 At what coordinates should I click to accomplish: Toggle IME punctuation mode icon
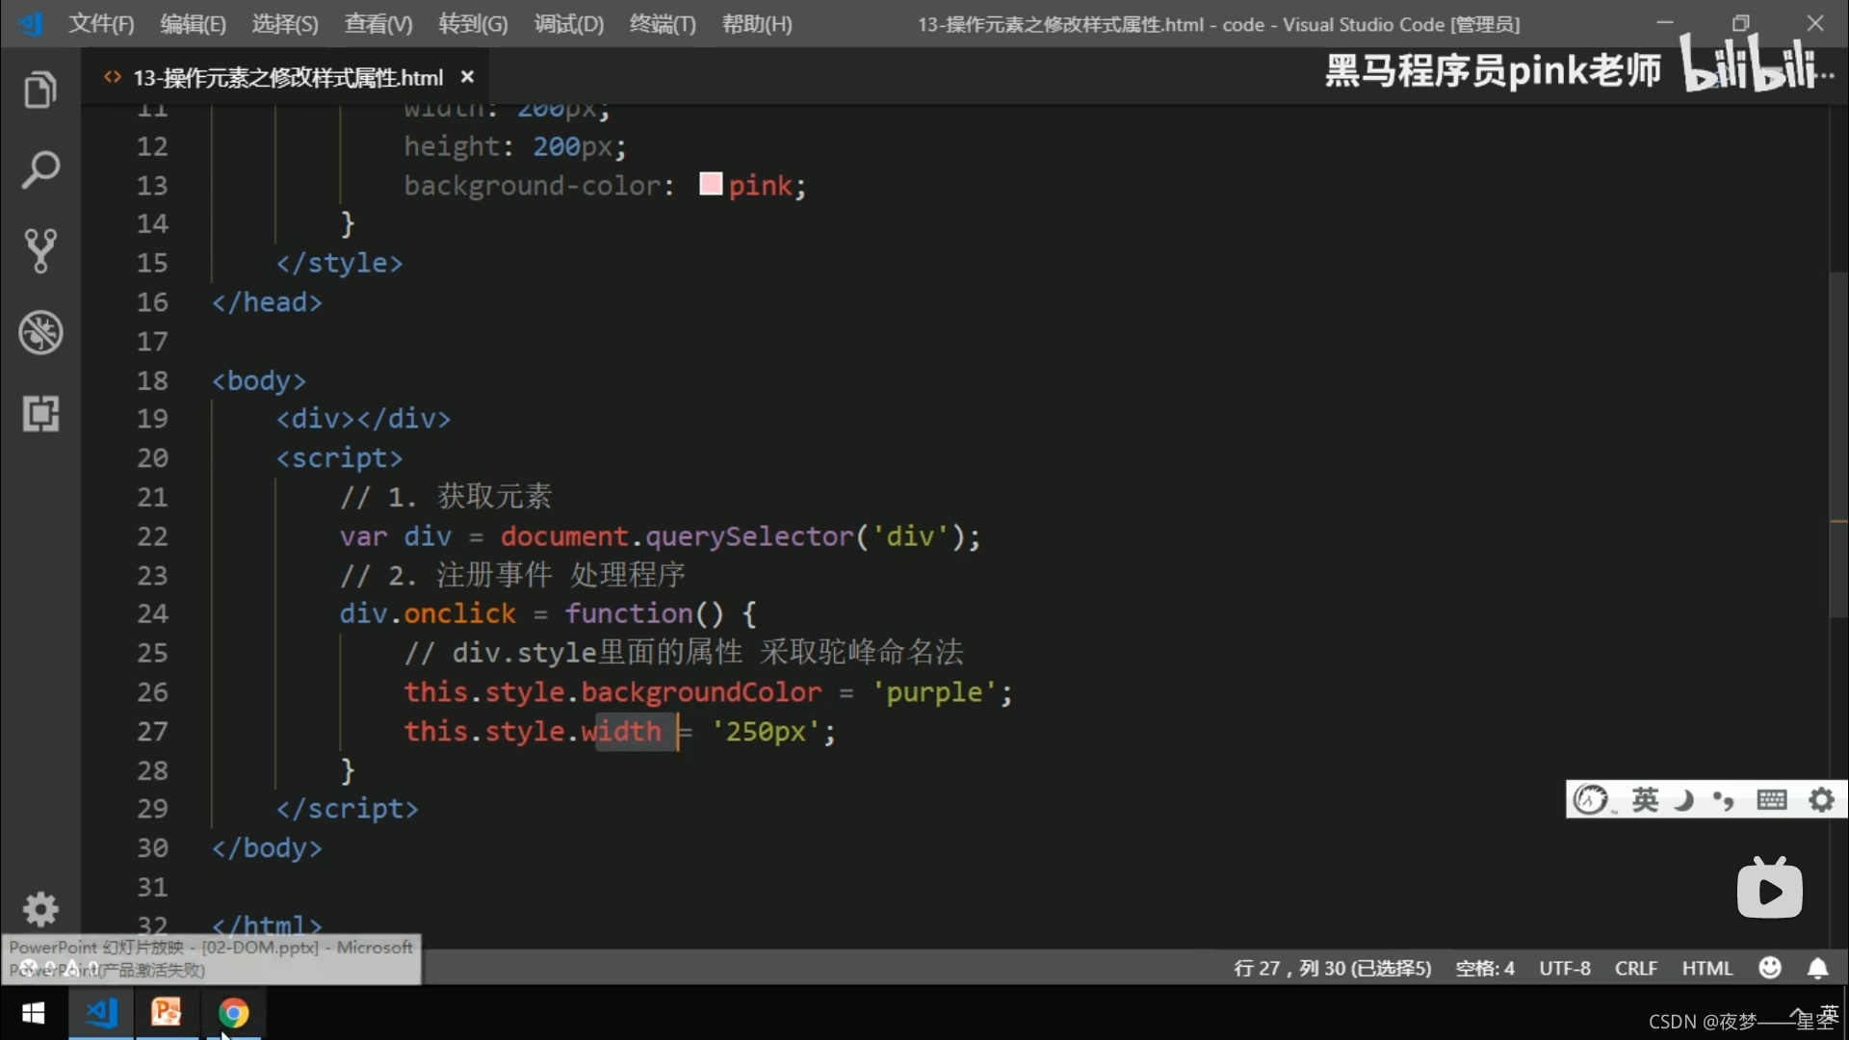(x=1724, y=799)
